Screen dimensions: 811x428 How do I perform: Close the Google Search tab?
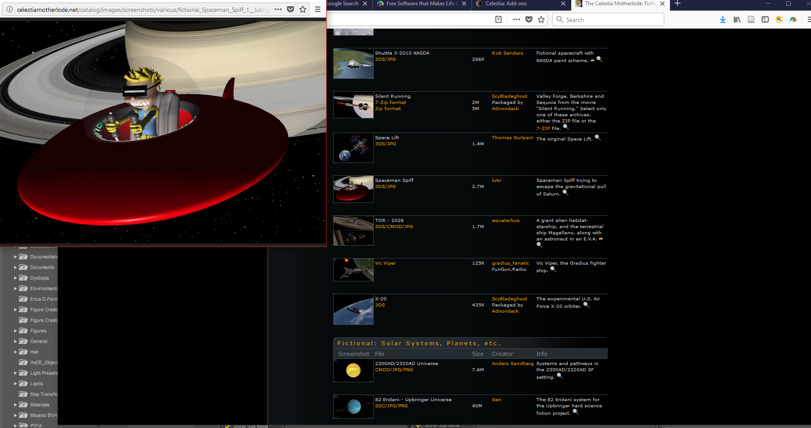pyautogui.click(x=365, y=4)
